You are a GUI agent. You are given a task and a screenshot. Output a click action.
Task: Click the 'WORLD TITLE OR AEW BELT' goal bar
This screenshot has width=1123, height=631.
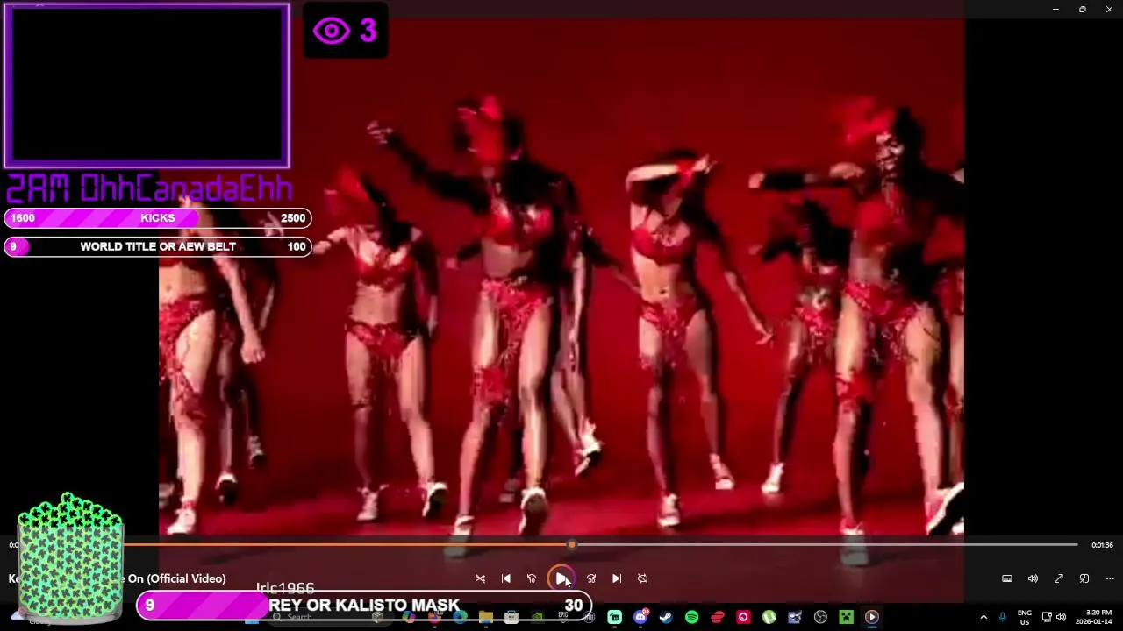(158, 247)
